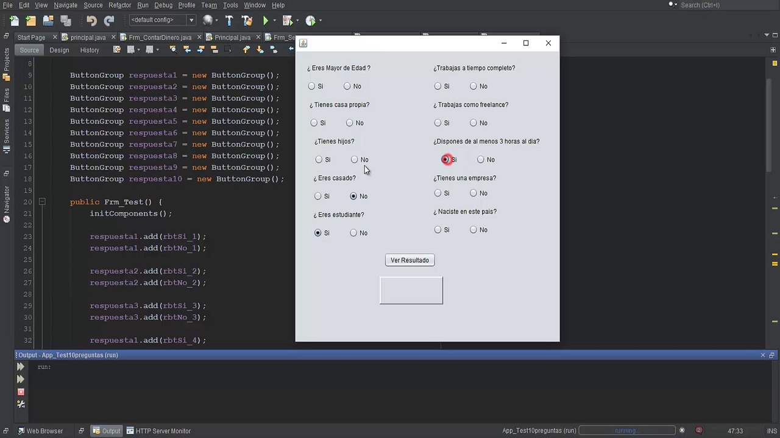
Task: Toggle bookmark icon in editor toolbar
Action: (x=274, y=50)
